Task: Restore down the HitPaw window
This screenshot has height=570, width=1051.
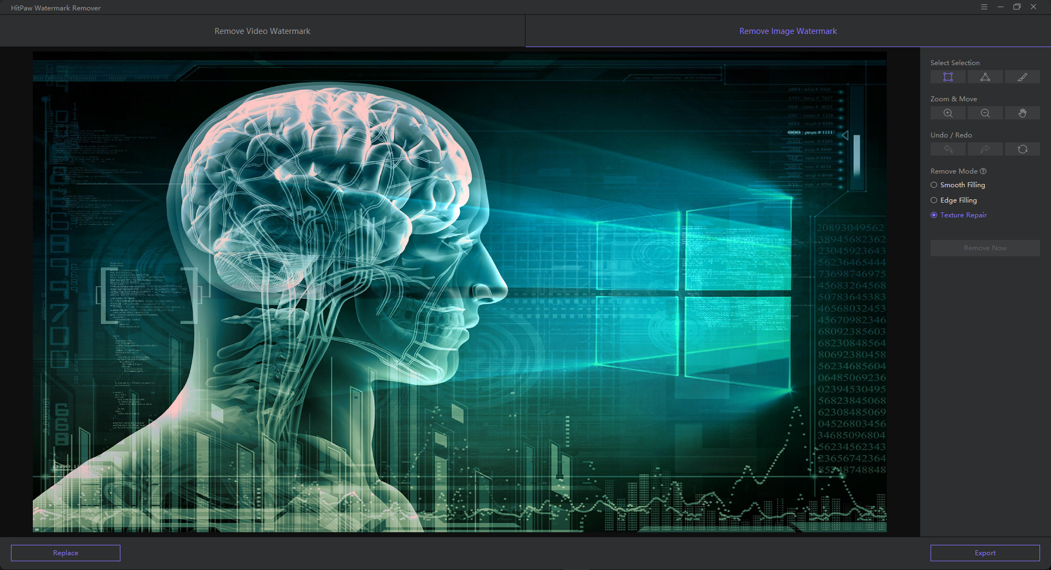Action: point(1017,7)
